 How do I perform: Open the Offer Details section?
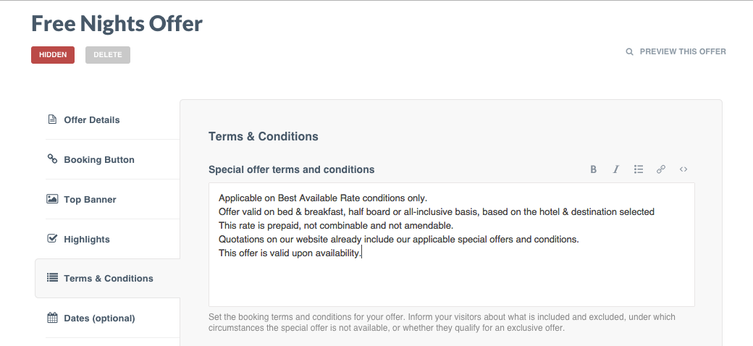[x=92, y=119]
